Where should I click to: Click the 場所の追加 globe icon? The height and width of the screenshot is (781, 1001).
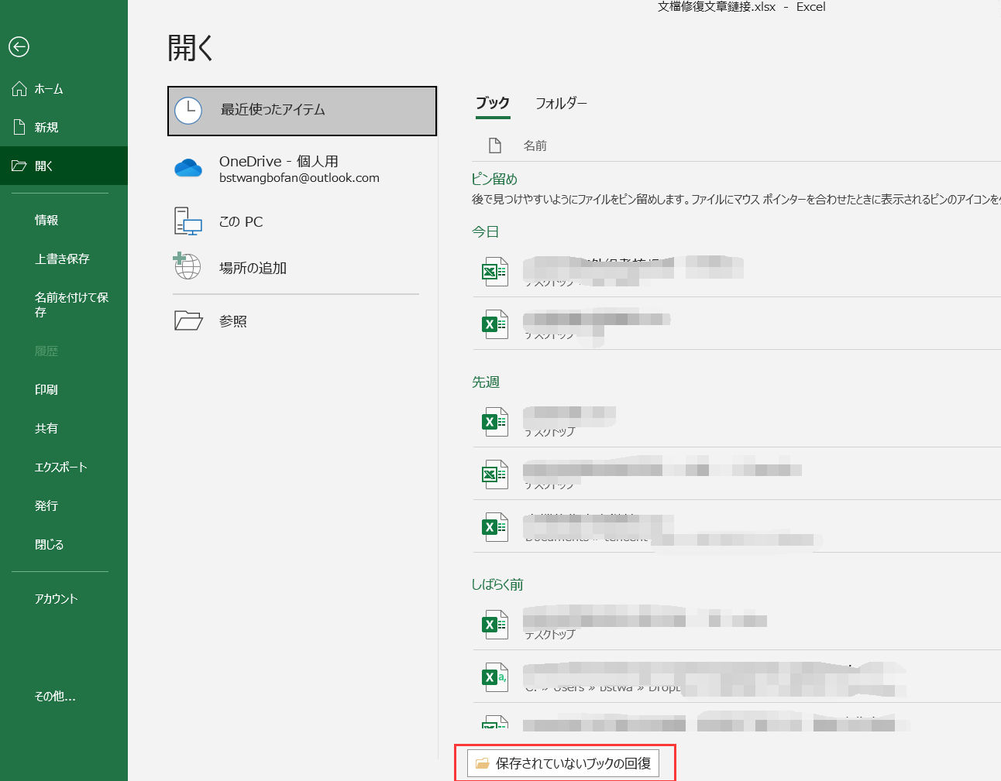coord(187,266)
